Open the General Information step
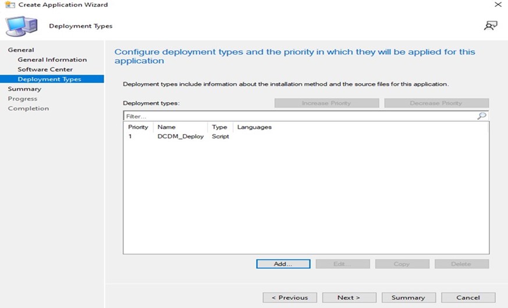Viewport: 508px width, 308px height. pyautogui.click(x=52, y=60)
